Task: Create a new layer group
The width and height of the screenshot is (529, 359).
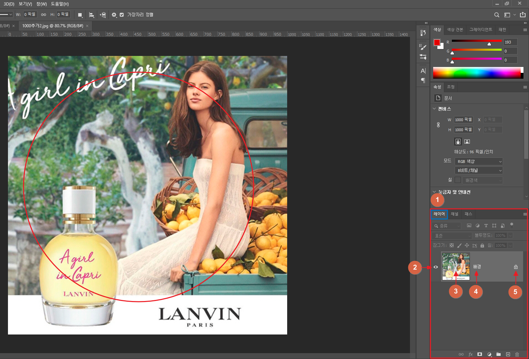Action: click(x=499, y=354)
